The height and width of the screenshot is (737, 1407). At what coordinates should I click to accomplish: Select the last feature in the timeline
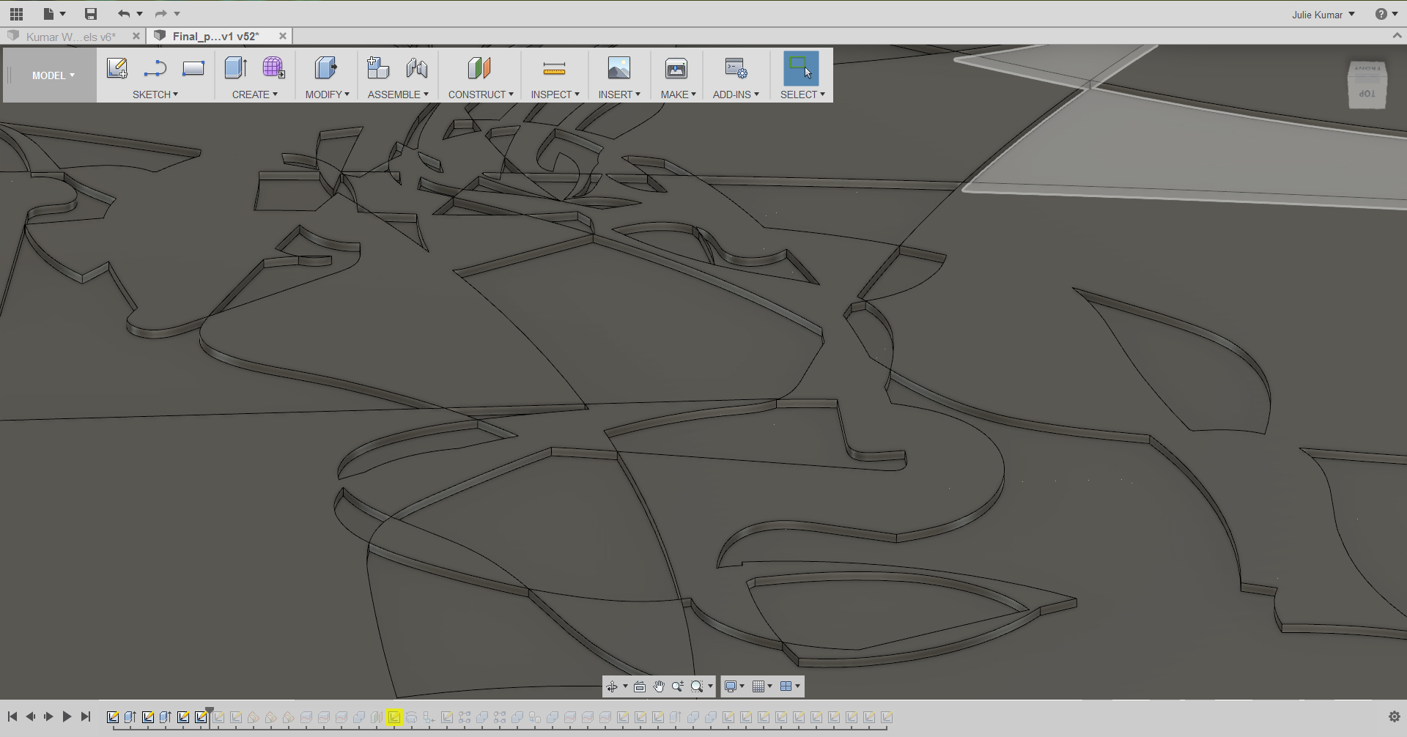[887, 717]
